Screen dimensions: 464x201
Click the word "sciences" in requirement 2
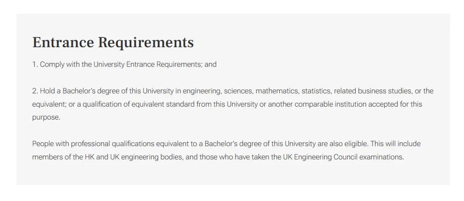tap(238, 91)
